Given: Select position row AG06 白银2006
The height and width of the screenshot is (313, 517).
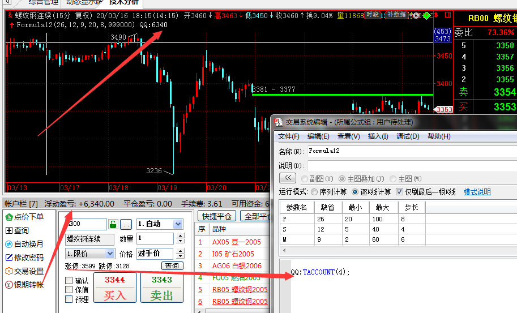Looking at the screenshot, I should (x=233, y=266).
